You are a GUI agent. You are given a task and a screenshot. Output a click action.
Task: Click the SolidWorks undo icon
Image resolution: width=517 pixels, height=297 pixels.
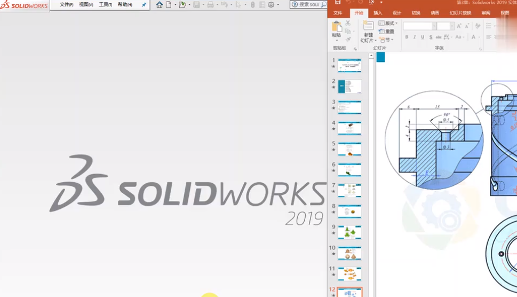pos(224,5)
